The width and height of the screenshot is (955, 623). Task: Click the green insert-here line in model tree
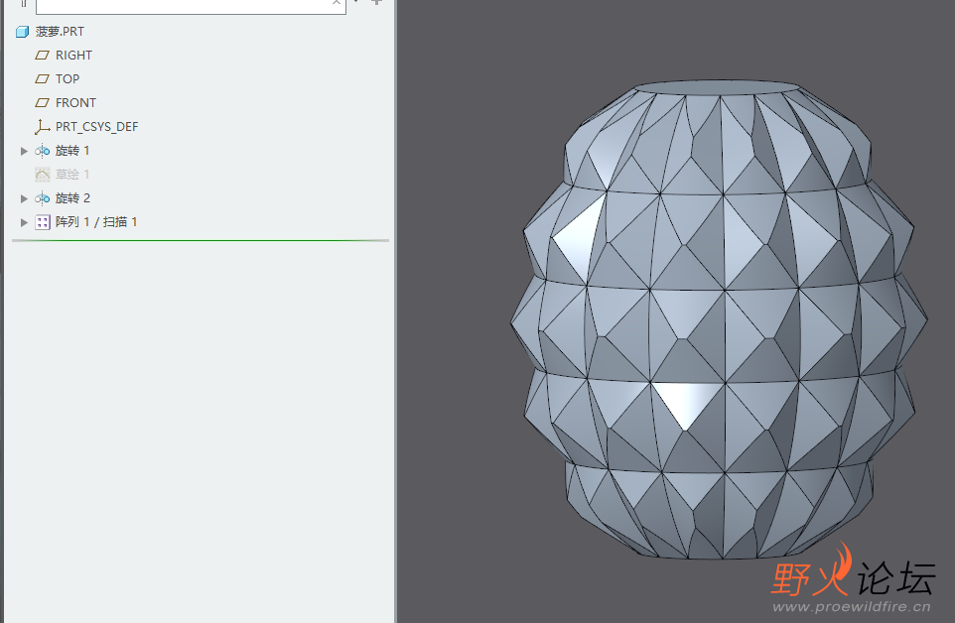point(200,240)
